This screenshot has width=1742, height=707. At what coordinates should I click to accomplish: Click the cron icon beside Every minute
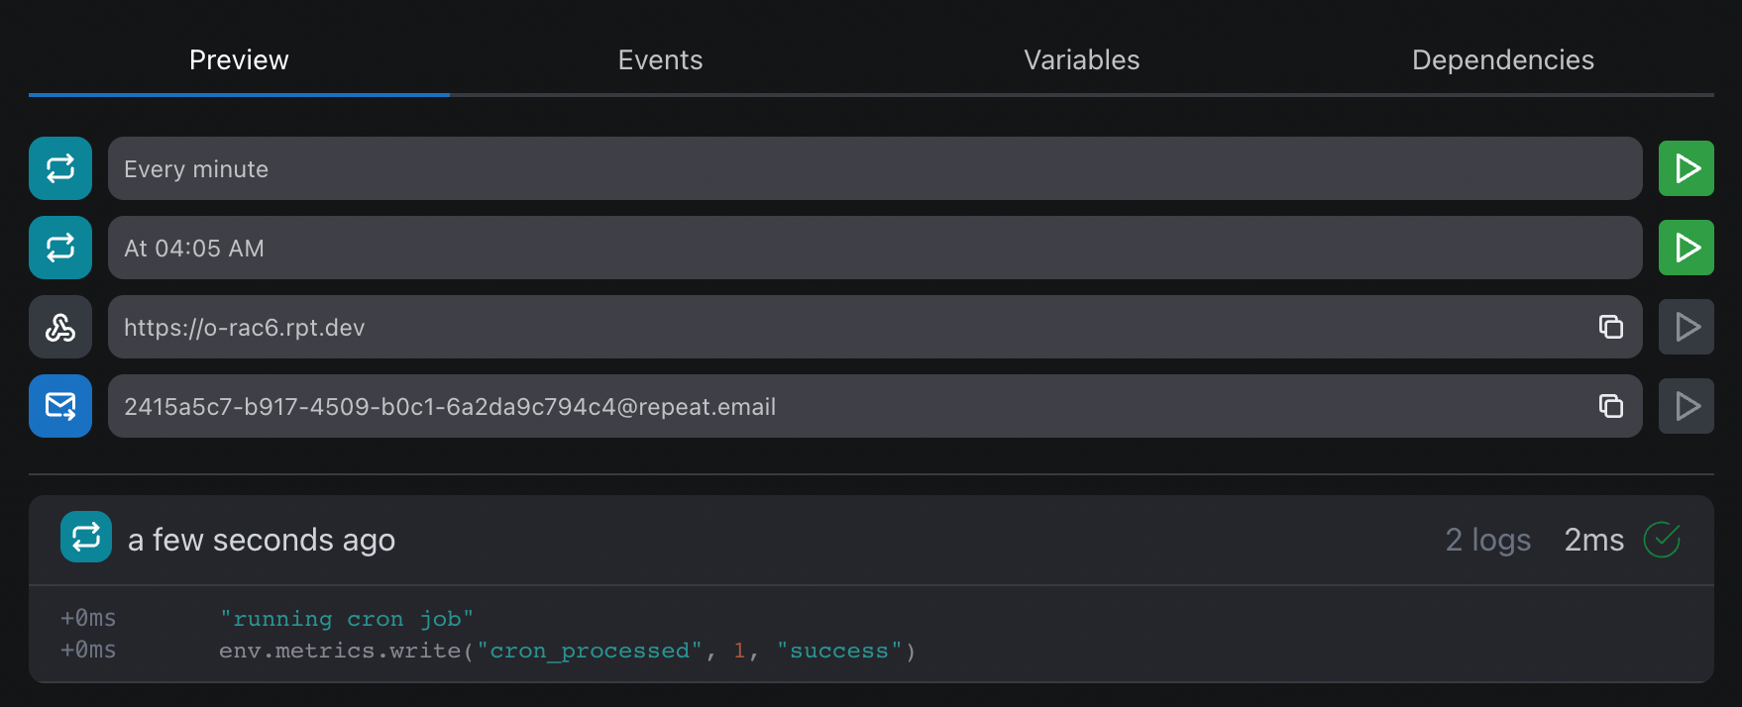click(60, 168)
